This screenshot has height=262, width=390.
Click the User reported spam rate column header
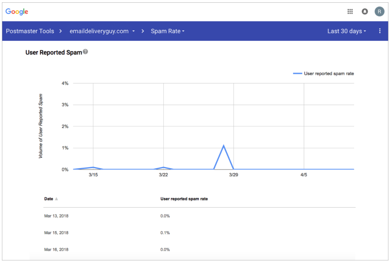click(x=184, y=198)
